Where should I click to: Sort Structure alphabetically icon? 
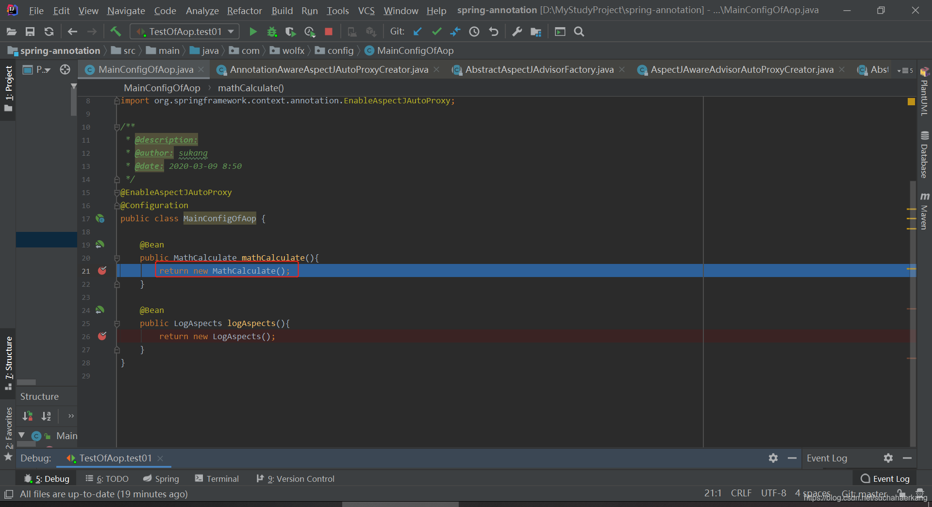[x=46, y=416]
